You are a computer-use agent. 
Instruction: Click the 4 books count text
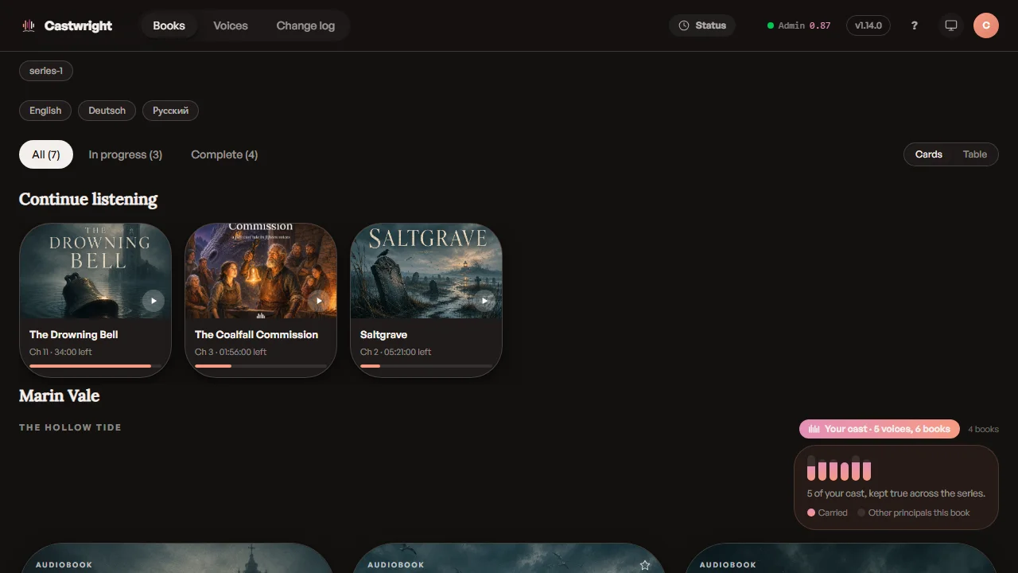(983, 429)
